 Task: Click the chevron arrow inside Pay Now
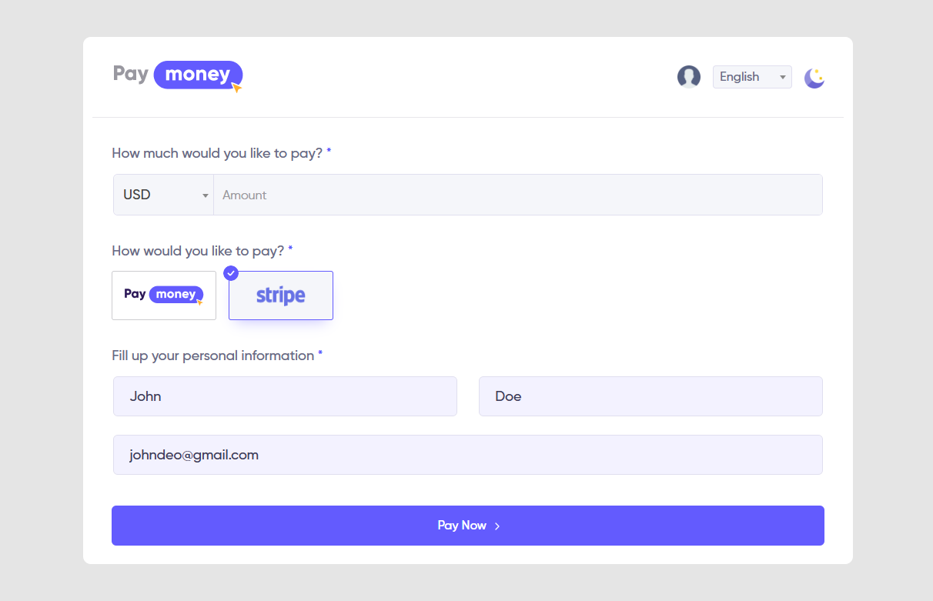[497, 526]
